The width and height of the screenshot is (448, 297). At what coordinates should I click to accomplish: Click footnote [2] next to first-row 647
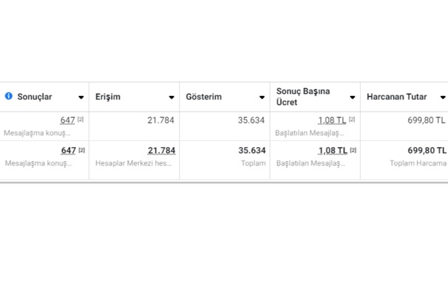pos(81,119)
